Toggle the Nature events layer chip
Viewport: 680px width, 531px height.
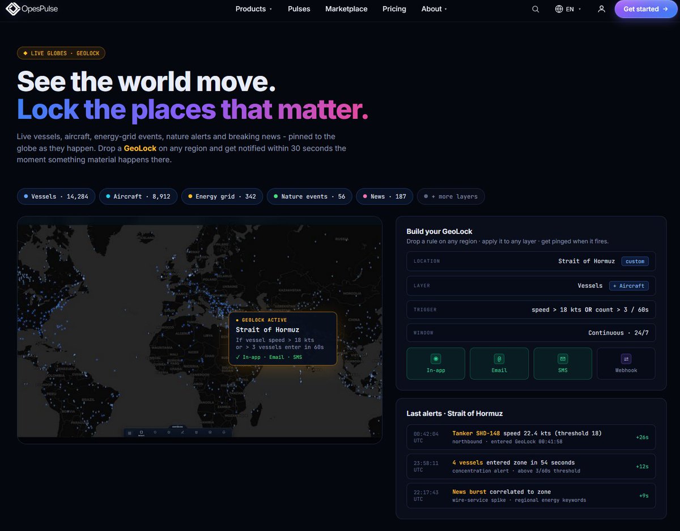(309, 196)
